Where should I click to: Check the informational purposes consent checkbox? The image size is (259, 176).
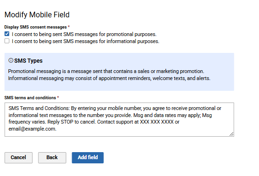pos(7,41)
